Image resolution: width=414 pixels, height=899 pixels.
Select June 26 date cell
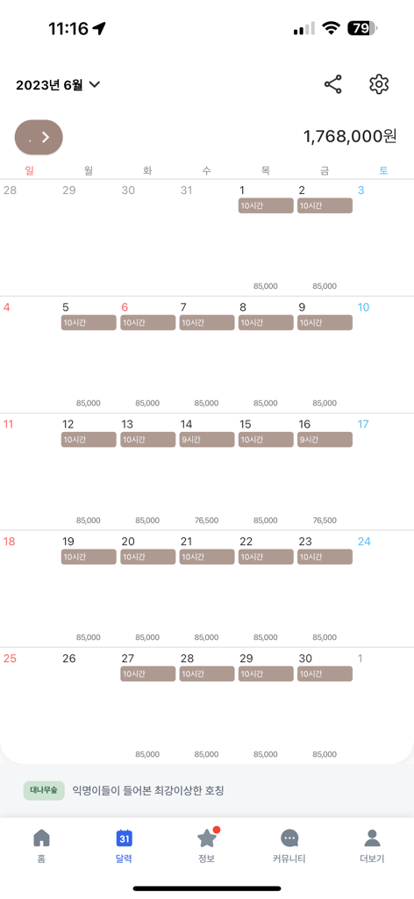(89, 705)
